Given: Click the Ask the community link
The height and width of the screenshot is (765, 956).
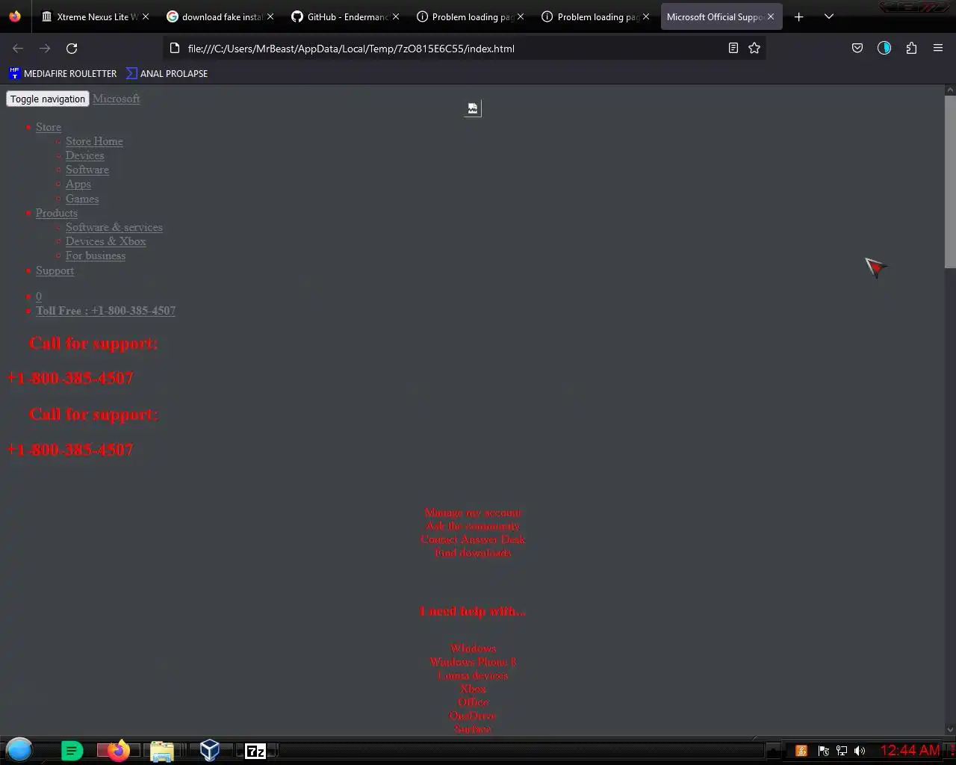Looking at the screenshot, I should 473,526.
